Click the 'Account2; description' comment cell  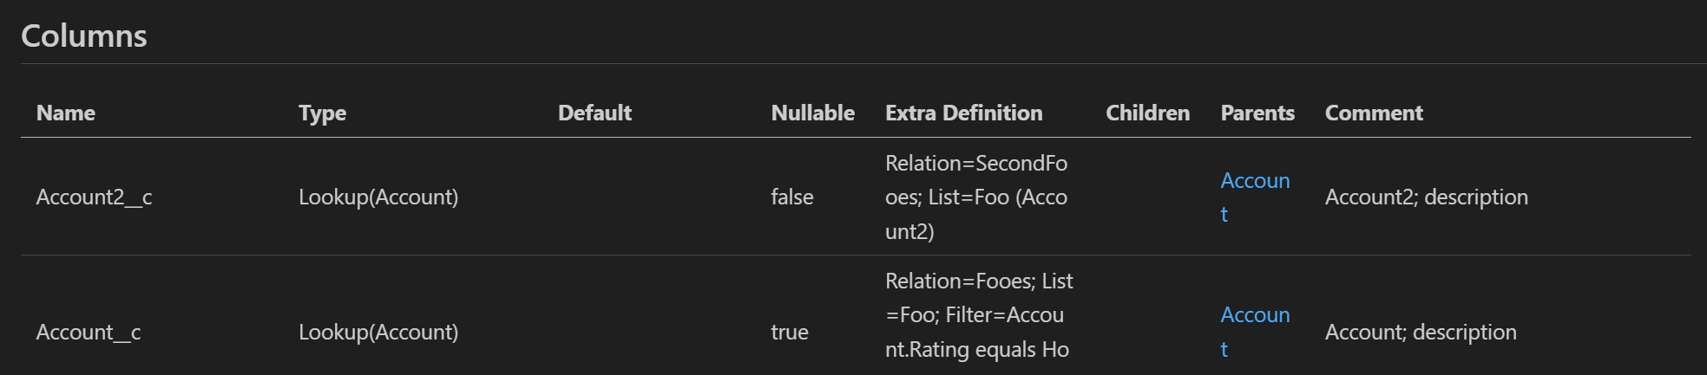pos(1427,197)
